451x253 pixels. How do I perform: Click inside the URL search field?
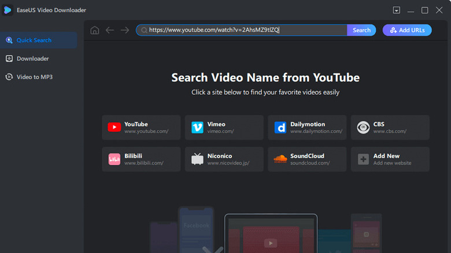tap(243, 30)
